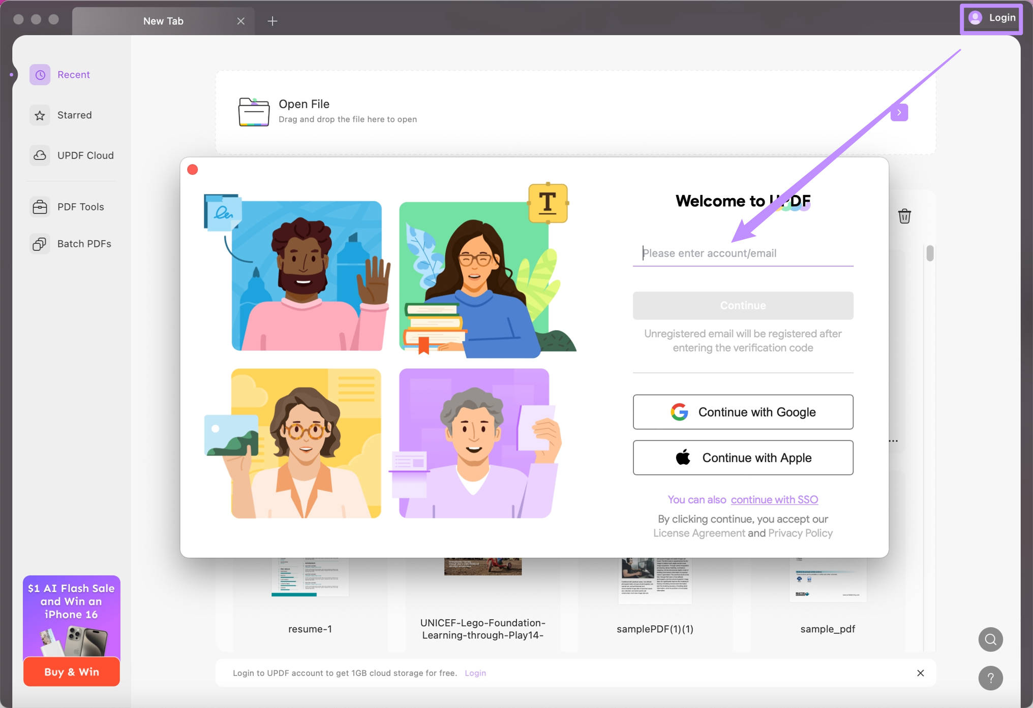Select the New Tab tab

(163, 21)
